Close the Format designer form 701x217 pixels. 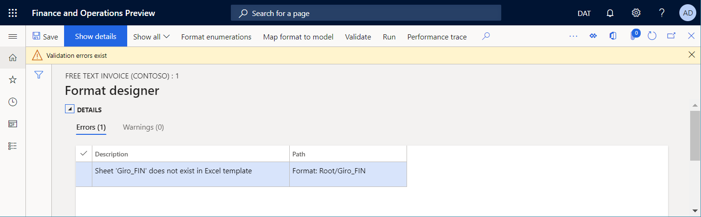pyautogui.click(x=691, y=36)
